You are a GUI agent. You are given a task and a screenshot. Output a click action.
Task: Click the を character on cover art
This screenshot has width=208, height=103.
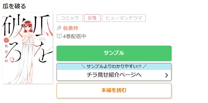(43, 52)
